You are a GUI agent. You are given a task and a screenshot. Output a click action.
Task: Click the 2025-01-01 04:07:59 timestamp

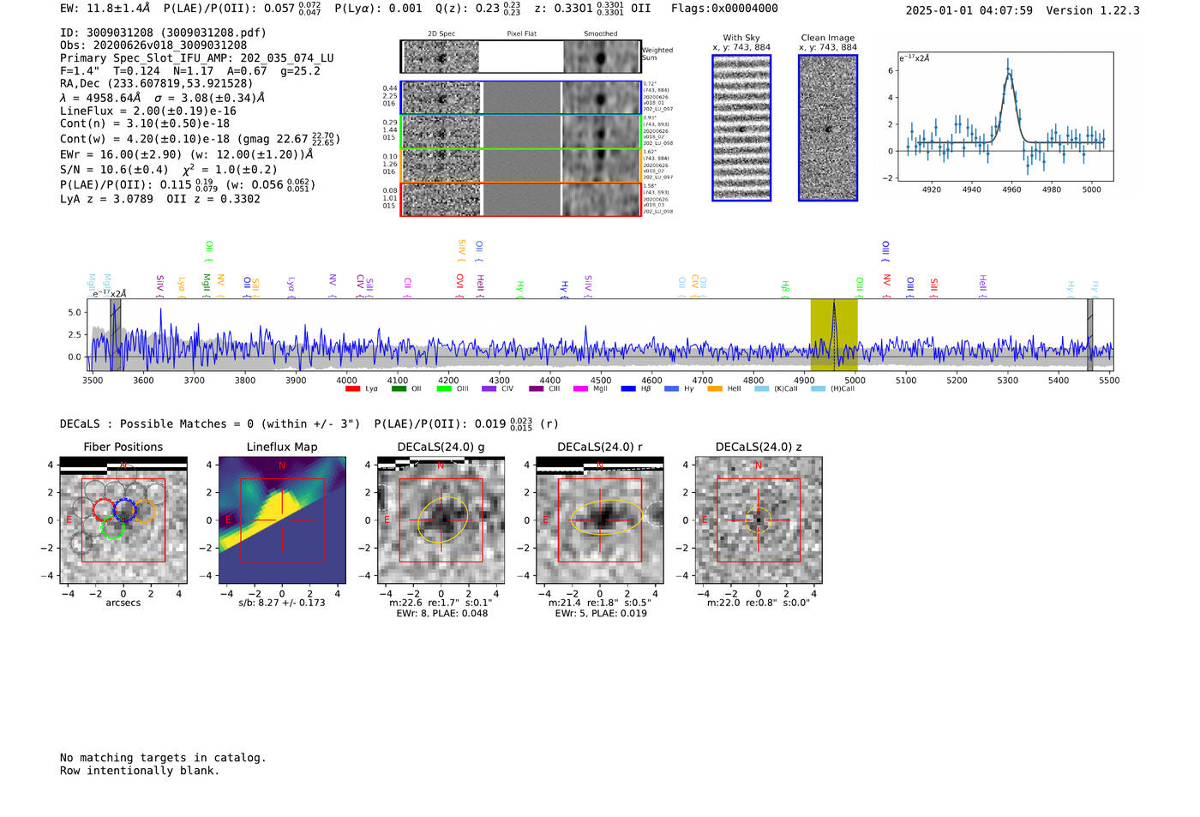[969, 10]
